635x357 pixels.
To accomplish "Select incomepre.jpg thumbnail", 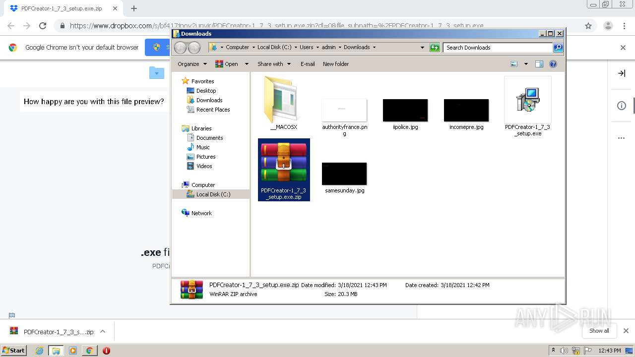I will pos(466,110).
